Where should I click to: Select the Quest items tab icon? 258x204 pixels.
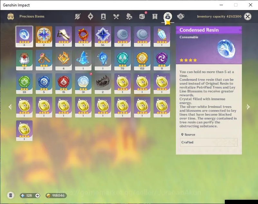155,16
